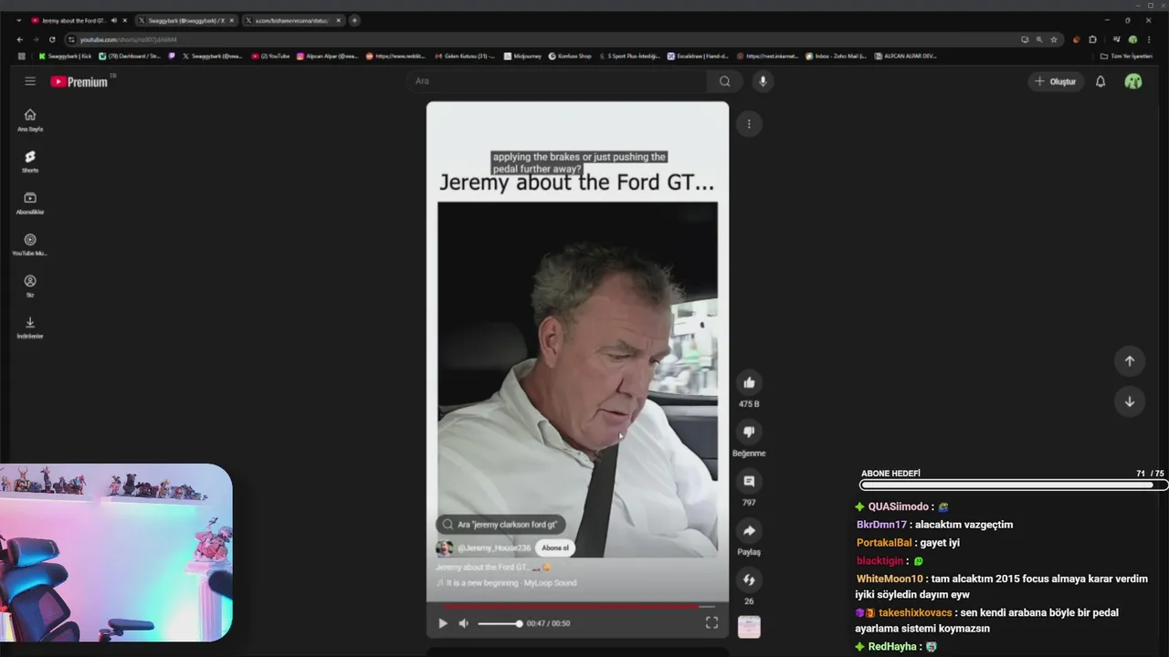This screenshot has height=657, width=1169.
Task: Open the Midjourney bookmark
Action: coord(522,56)
